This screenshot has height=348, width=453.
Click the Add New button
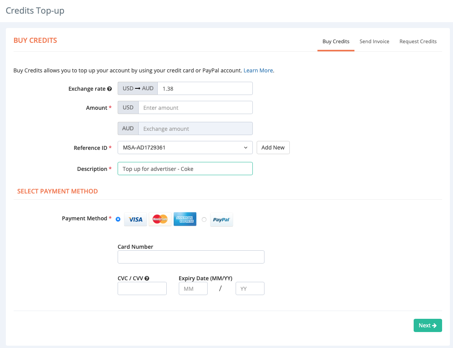273,148
